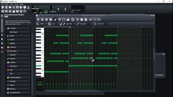This screenshot has width=173, height=97.
Task: Open the Edit menu
Action: pos(7,4)
